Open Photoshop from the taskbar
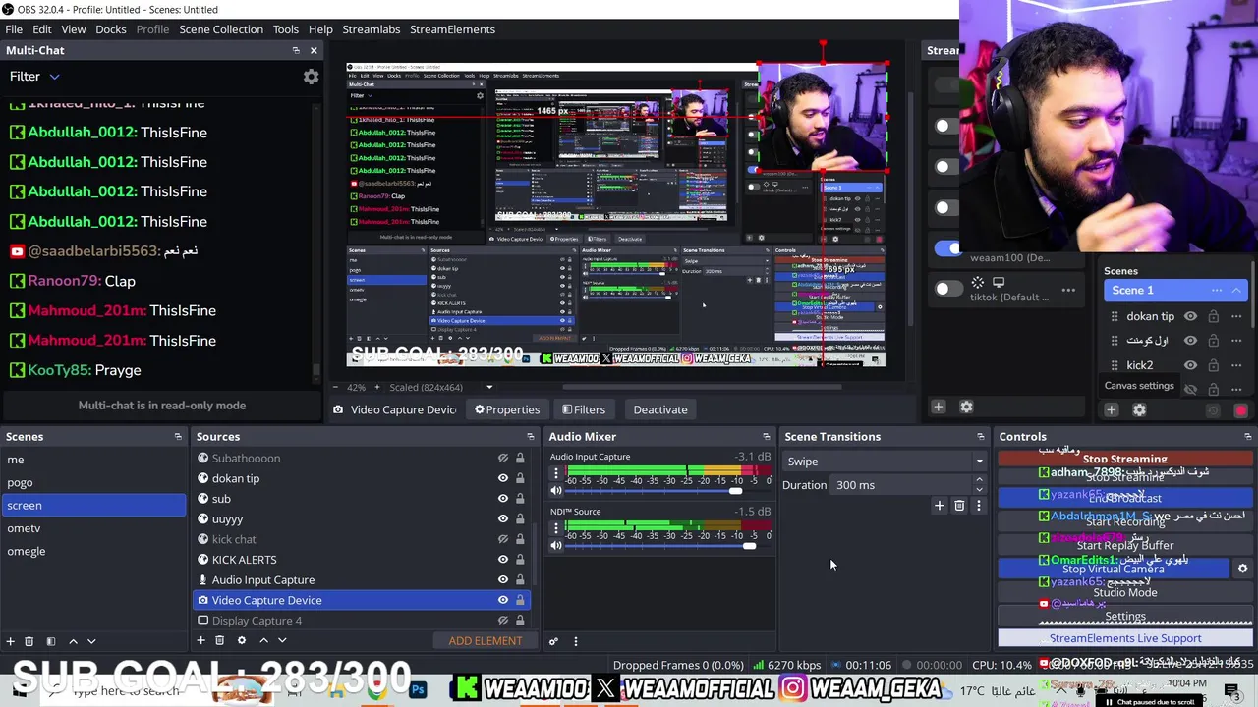The width and height of the screenshot is (1258, 707). [418, 690]
